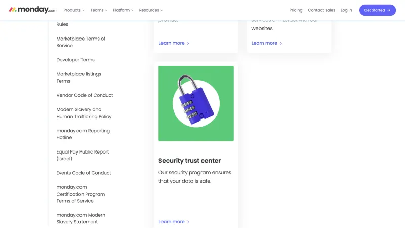
Task: Click Learn more under the 'provide' card
Action: (174, 43)
